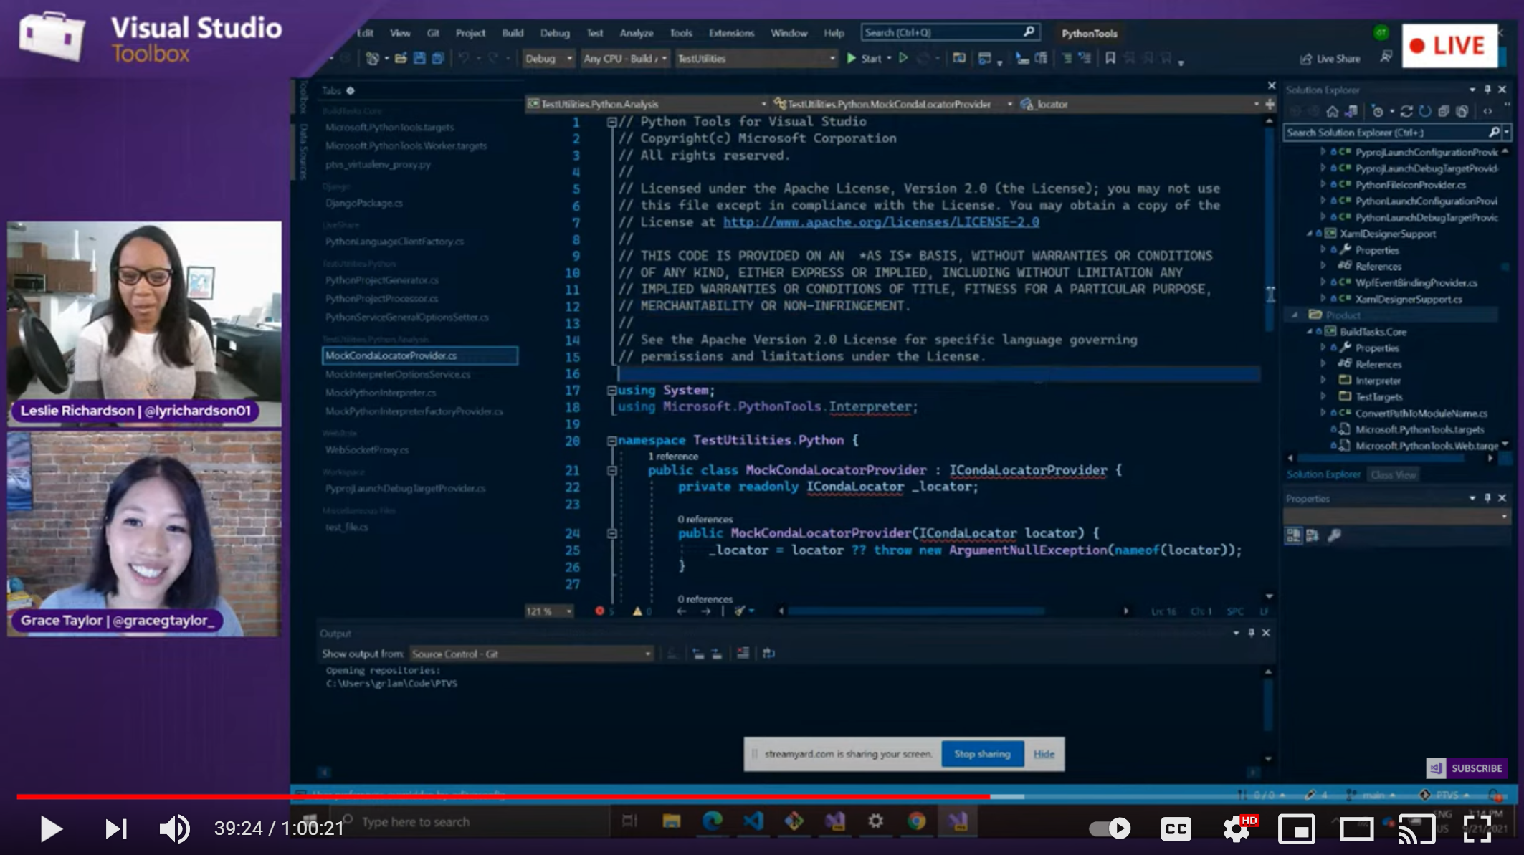Toggle theater mode
This screenshot has height=855, width=1524.
click(x=1356, y=829)
